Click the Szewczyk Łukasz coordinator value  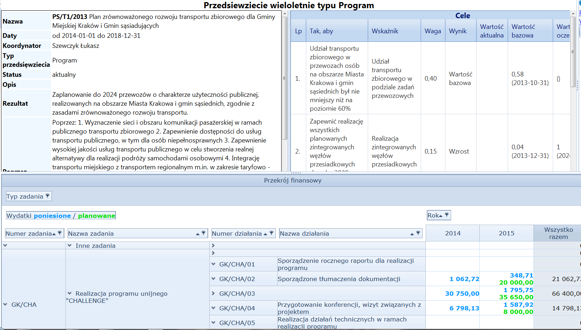[x=75, y=46]
